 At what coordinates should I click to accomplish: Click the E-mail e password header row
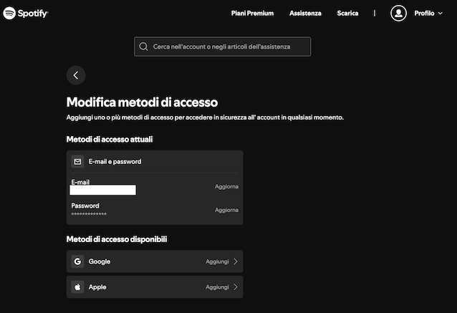[x=155, y=161]
